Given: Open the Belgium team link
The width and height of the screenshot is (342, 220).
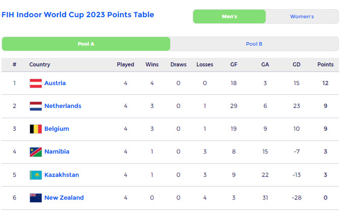Looking at the screenshot, I should (x=57, y=129).
